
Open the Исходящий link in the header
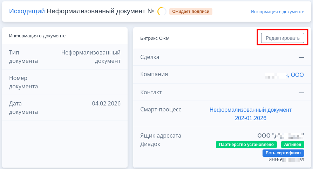(x=27, y=11)
